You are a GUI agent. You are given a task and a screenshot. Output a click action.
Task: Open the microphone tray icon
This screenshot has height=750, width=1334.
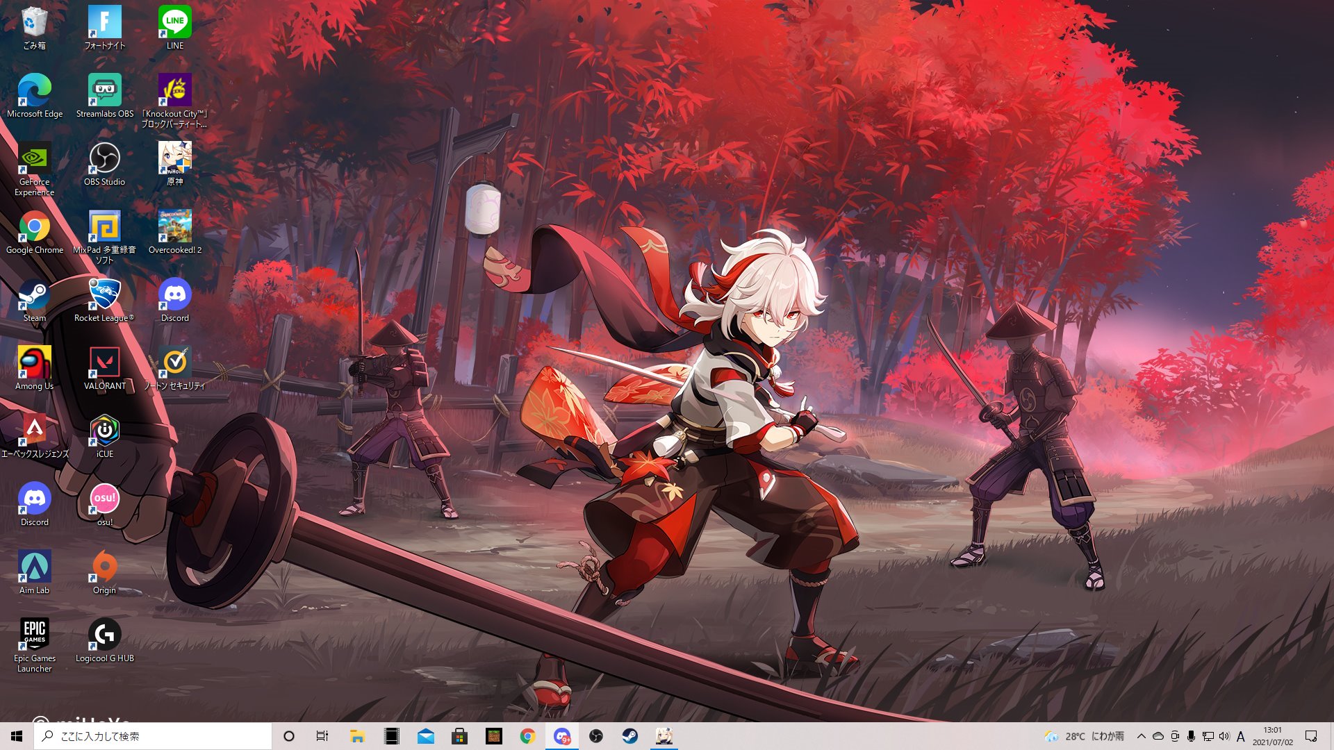[1191, 736]
